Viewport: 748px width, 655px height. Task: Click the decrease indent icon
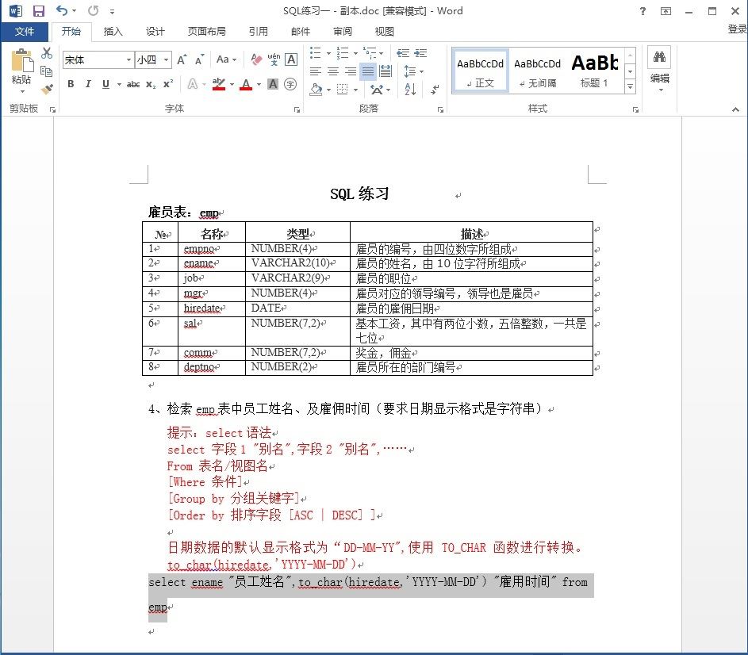pyautogui.click(x=403, y=53)
